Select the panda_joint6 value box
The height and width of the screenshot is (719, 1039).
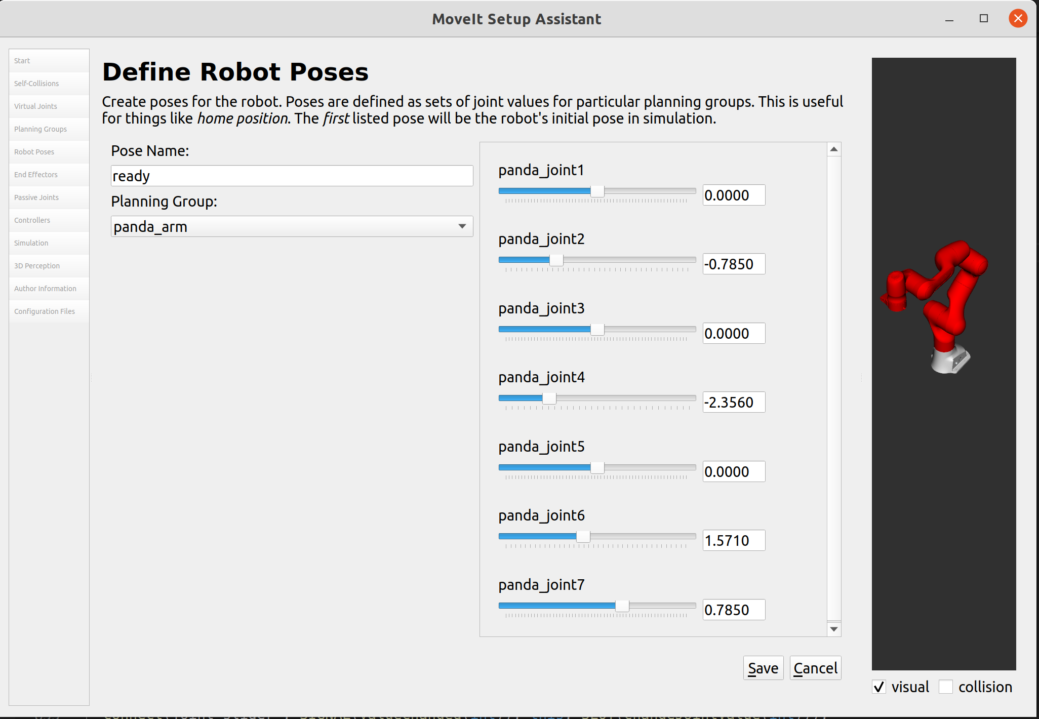(x=734, y=540)
